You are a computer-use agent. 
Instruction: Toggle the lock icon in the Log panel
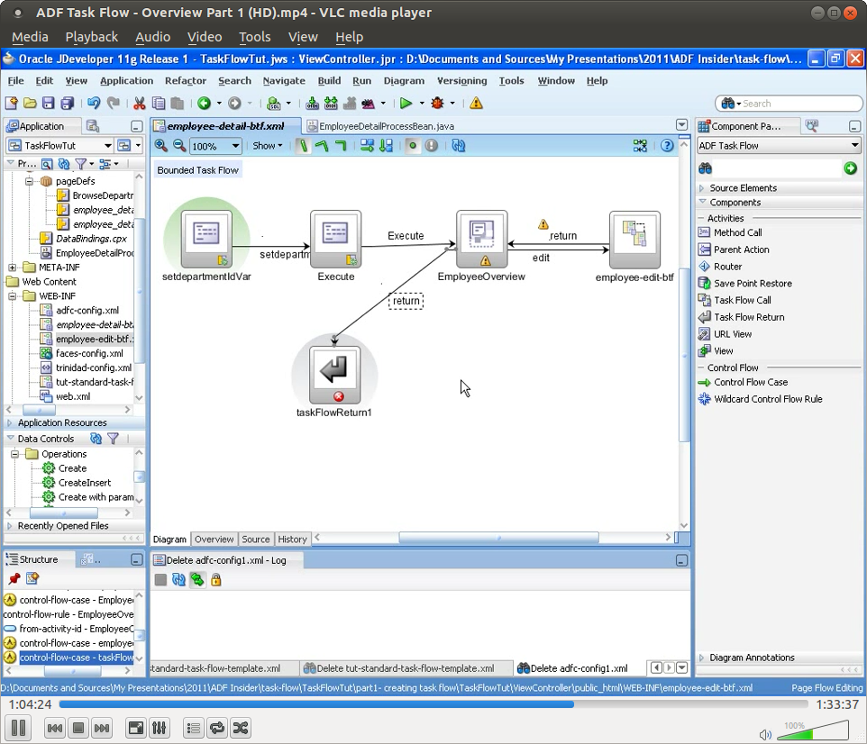(x=216, y=579)
